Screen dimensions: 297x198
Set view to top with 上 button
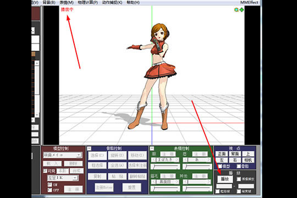(248, 153)
